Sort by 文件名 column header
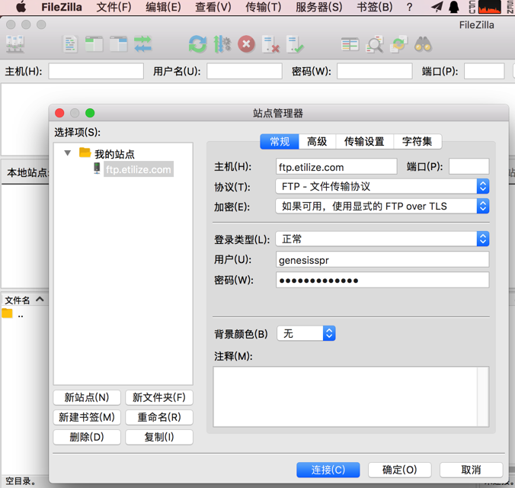515x488 pixels. click(x=24, y=300)
